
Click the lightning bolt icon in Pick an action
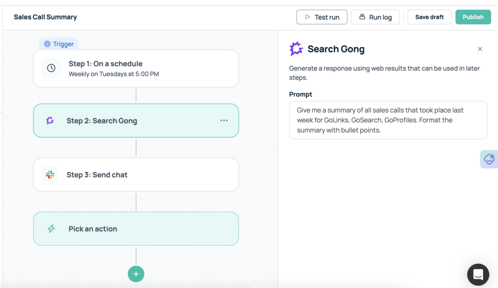point(51,229)
